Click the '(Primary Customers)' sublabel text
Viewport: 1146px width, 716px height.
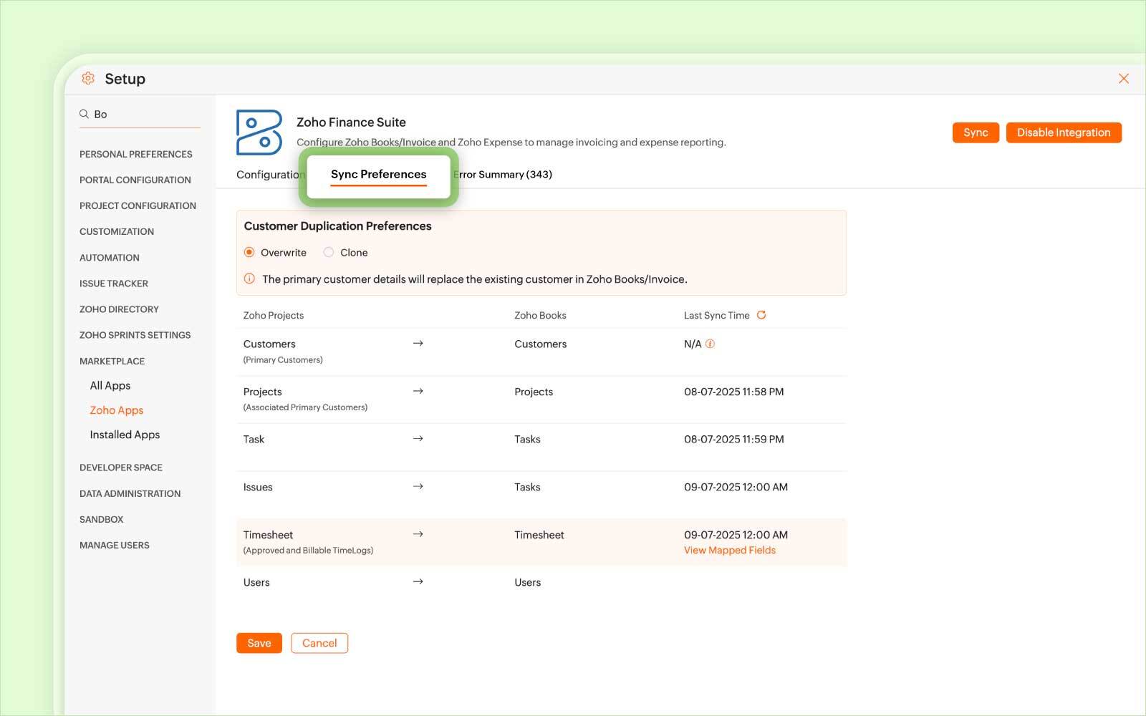pos(283,359)
